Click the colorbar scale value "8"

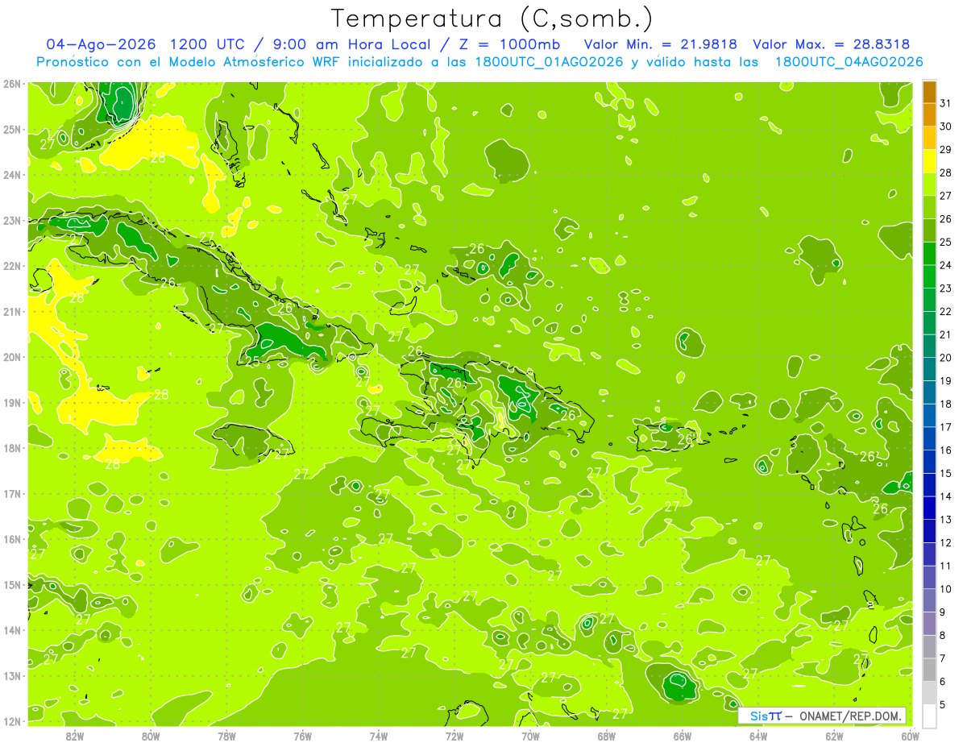click(x=943, y=635)
